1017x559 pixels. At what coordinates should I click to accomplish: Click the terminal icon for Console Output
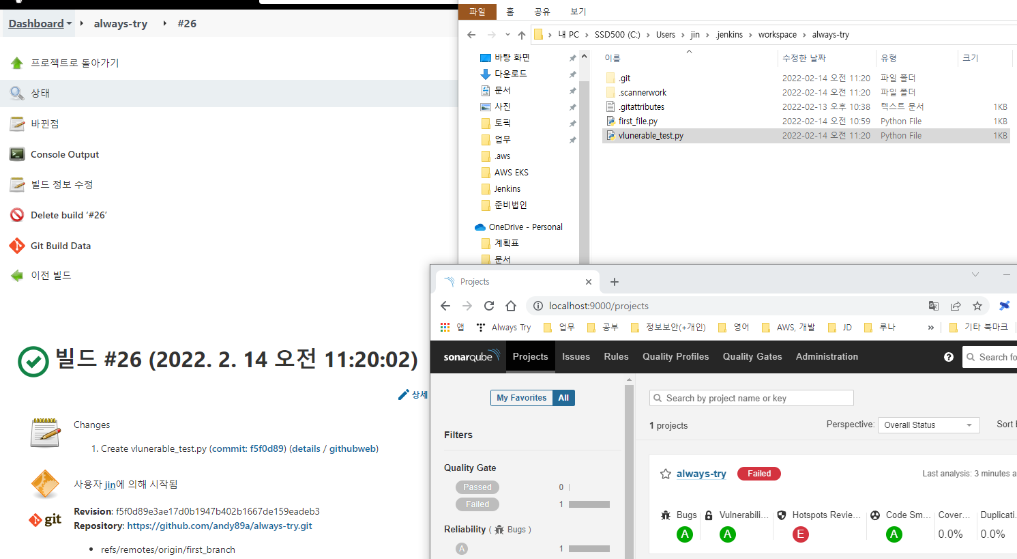click(17, 154)
